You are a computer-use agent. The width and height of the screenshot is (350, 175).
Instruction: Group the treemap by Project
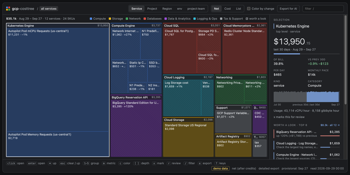(x=152, y=9)
